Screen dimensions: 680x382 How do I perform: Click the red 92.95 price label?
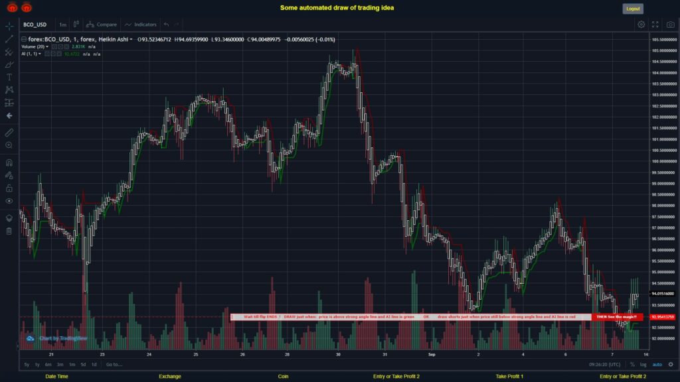663,317
